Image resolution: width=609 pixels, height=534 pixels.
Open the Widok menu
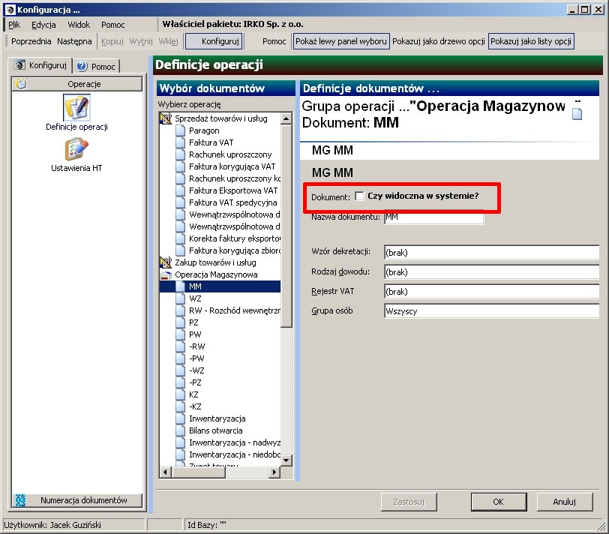pyautogui.click(x=79, y=25)
